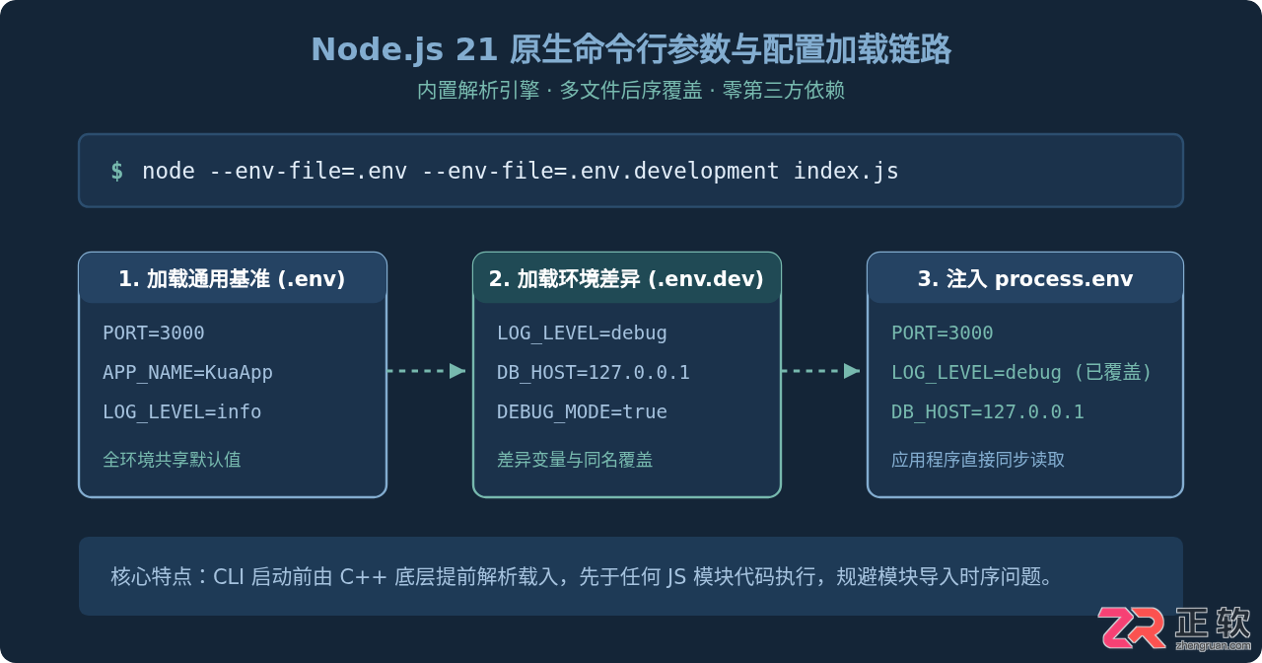
Task: Click the line "LOG_LEVEL=info"
Action: point(182,411)
